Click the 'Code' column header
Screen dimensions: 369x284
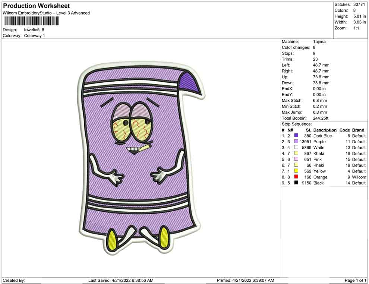(345, 130)
